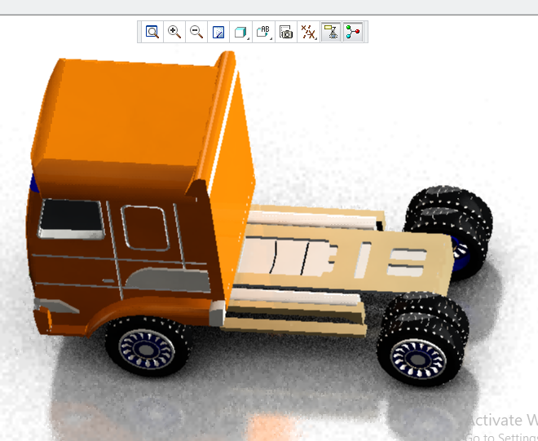Repaint the graphics window
The height and width of the screenshot is (441, 538).
pos(218,32)
